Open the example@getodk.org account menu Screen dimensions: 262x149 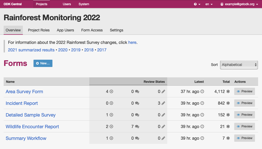pos(239,4)
